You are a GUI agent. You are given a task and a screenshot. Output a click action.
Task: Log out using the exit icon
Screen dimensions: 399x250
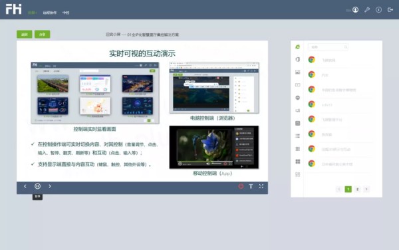[x=390, y=10]
